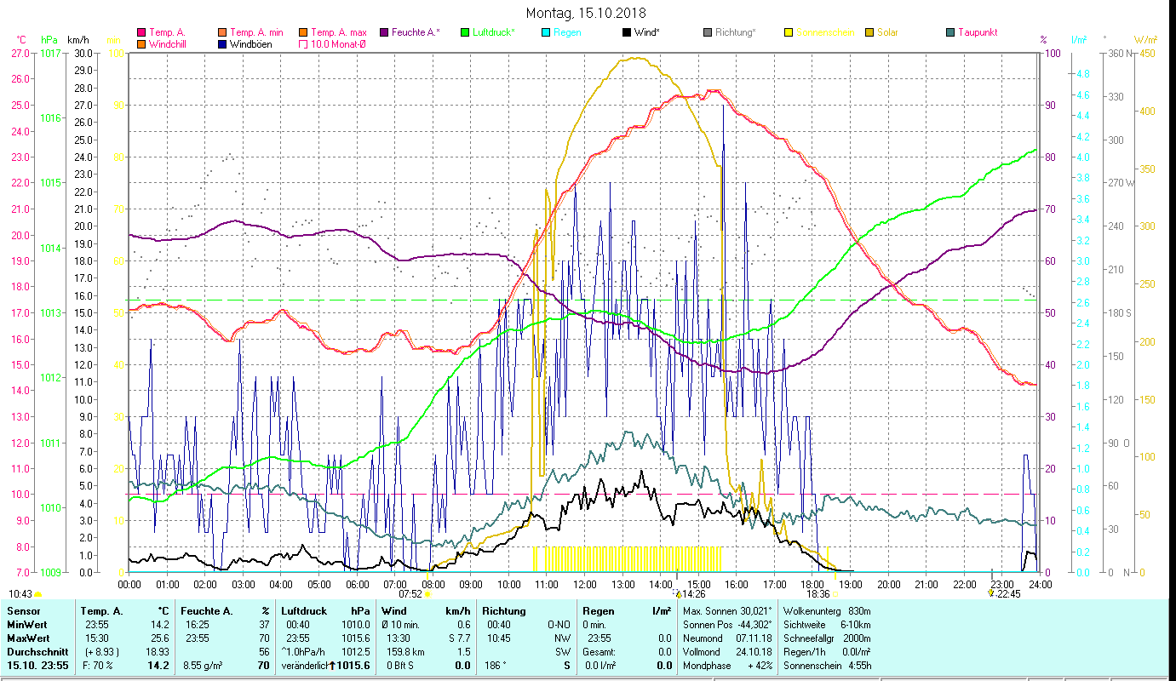Click the Wind column header in table
Screen dimensions: 1176x681
394,611
